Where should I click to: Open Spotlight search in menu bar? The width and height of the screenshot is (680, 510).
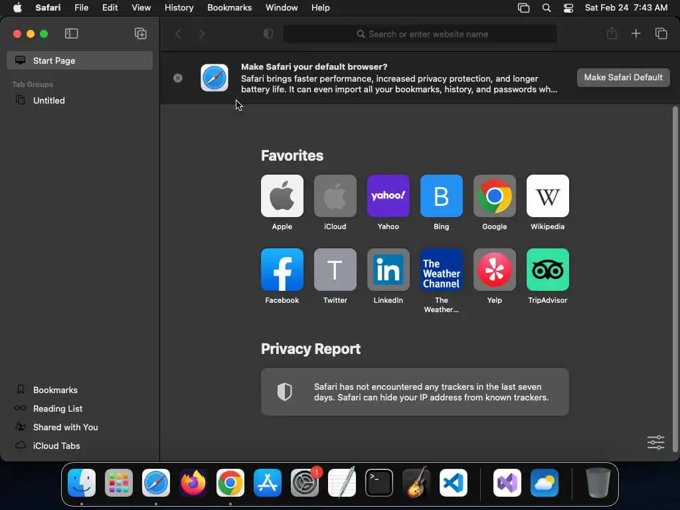pyautogui.click(x=547, y=8)
